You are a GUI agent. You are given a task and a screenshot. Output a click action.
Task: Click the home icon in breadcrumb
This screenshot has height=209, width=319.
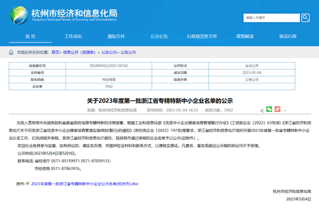tap(11, 52)
